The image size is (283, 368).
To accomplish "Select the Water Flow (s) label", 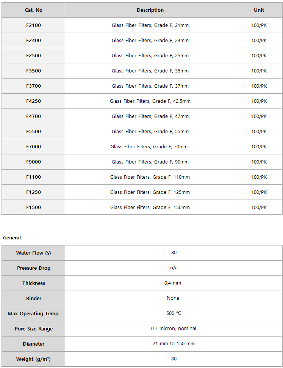I will coord(33,253).
